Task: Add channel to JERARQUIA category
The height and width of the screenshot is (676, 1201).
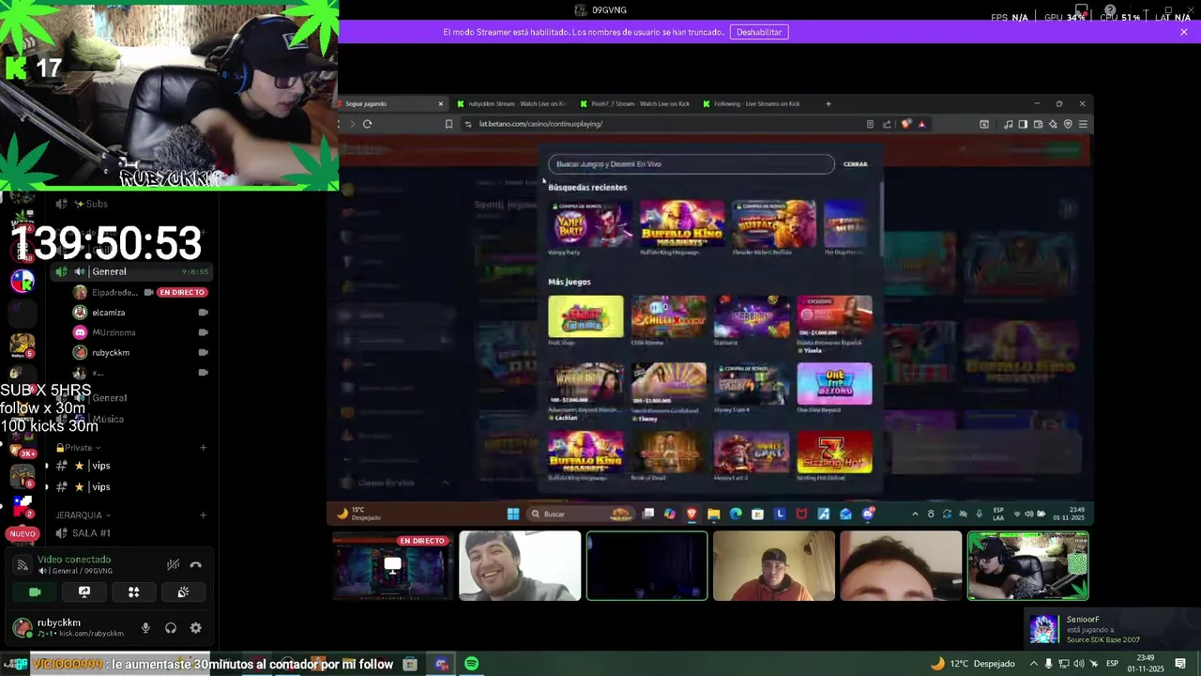Action: pyautogui.click(x=203, y=515)
